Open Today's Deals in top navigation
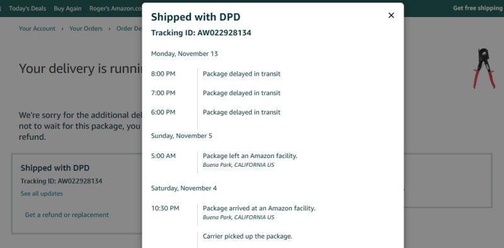This screenshot has height=248, width=504. [x=27, y=8]
